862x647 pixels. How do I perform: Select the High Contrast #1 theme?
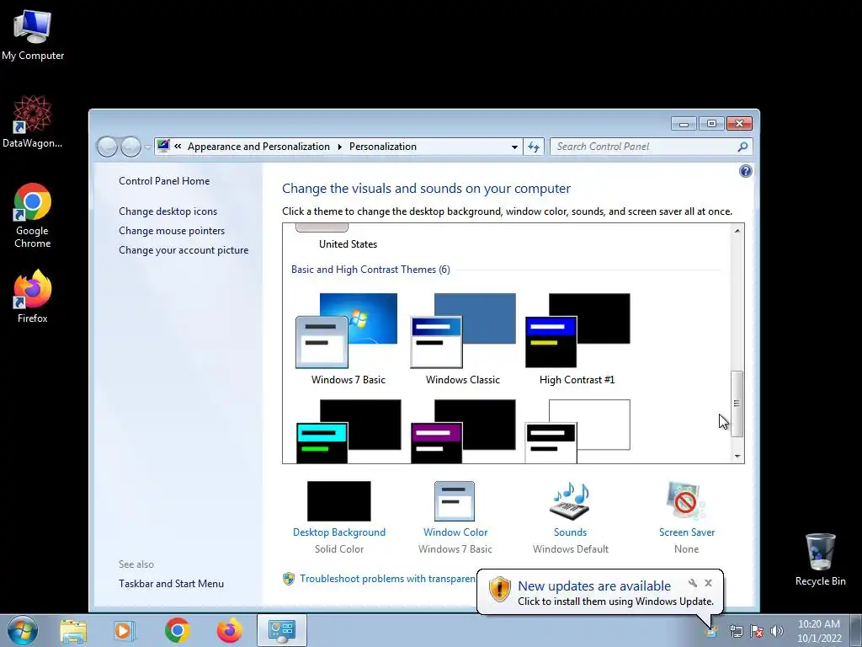click(577, 340)
